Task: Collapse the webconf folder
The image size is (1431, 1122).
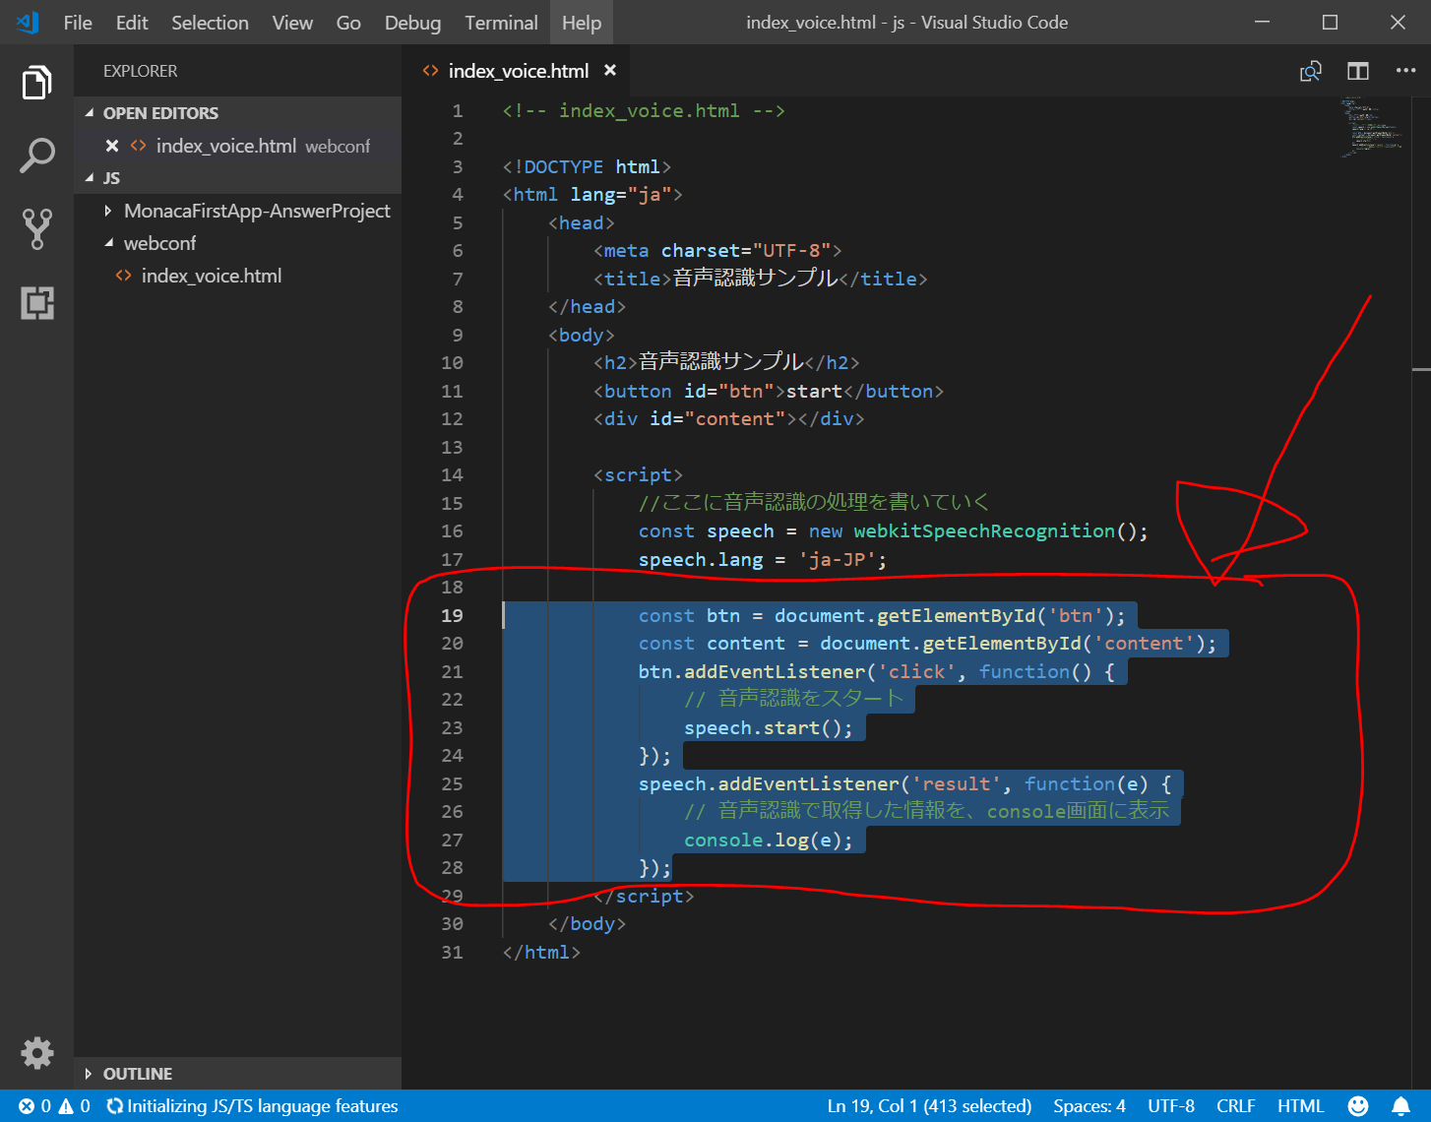Action: [x=159, y=243]
